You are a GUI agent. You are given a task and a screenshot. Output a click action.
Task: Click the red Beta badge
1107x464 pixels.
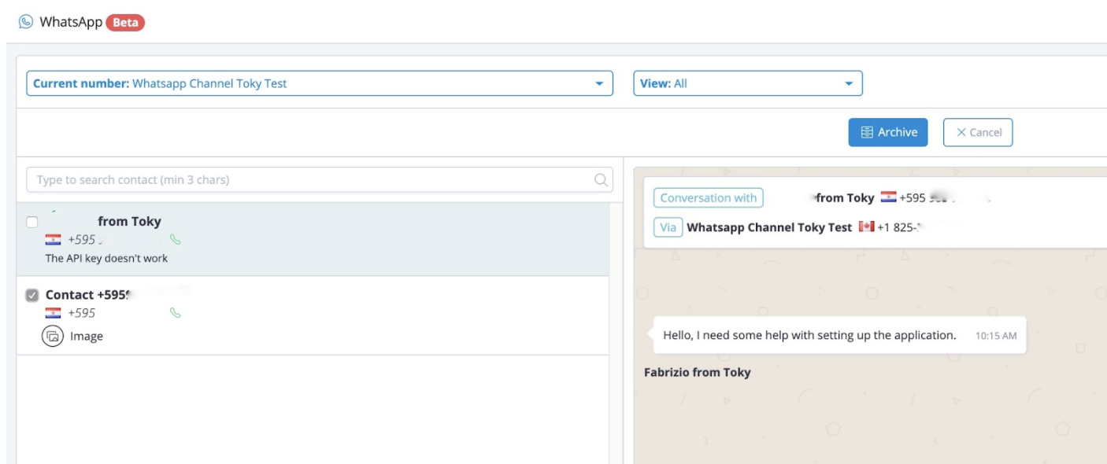(125, 22)
